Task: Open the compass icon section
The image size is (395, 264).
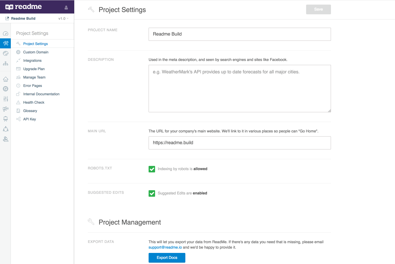Action: pos(5,89)
